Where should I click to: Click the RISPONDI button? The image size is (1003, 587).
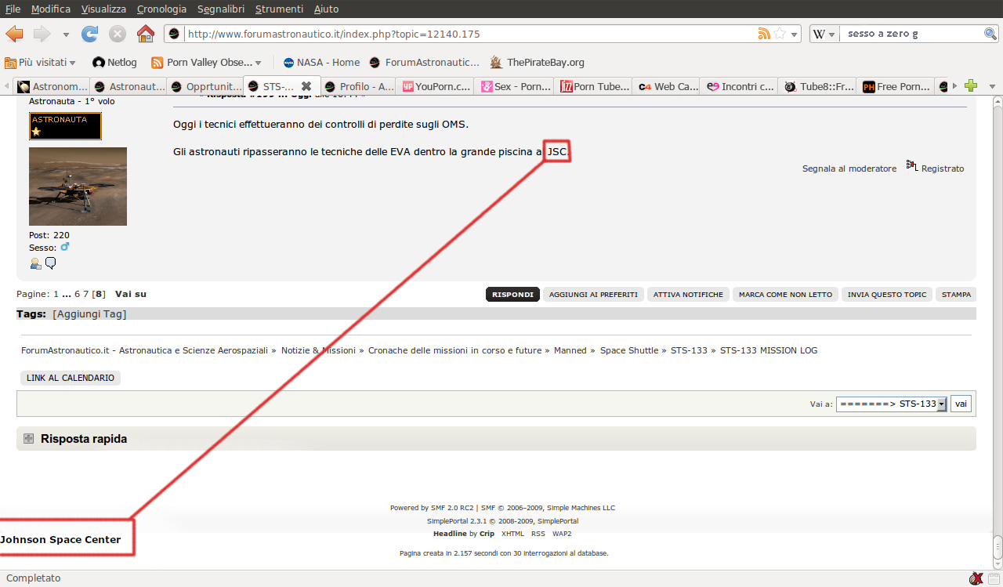(x=512, y=295)
